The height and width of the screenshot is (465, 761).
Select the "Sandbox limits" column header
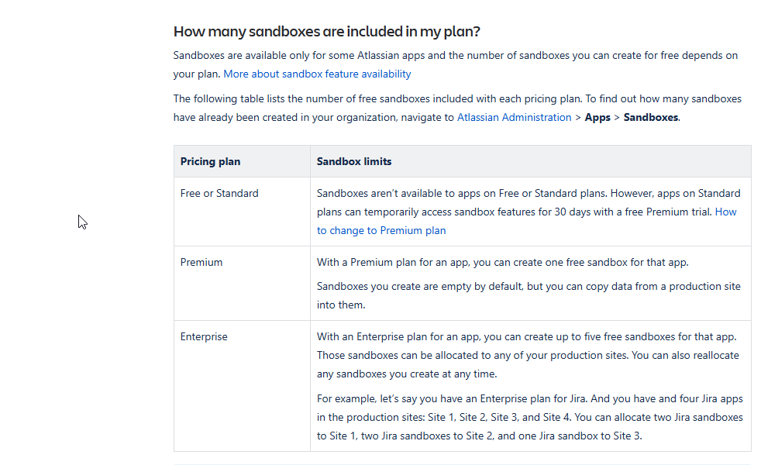353,162
